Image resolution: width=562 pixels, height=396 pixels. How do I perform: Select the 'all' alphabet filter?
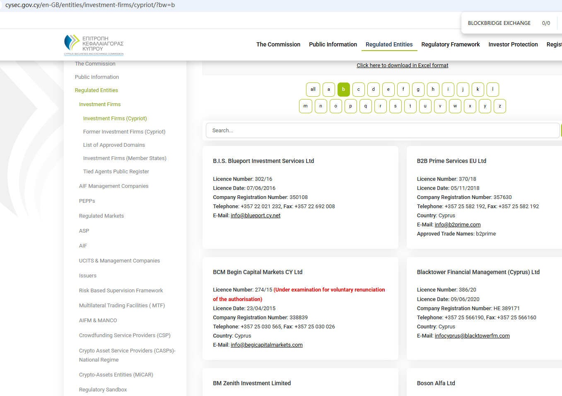point(313,90)
